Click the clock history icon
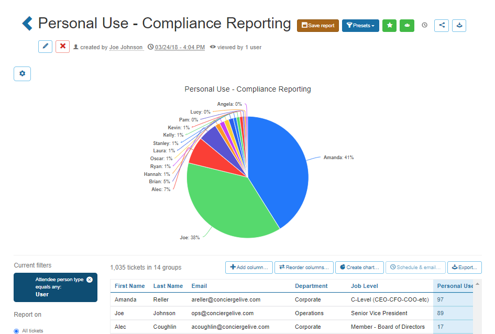 [x=424, y=25]
